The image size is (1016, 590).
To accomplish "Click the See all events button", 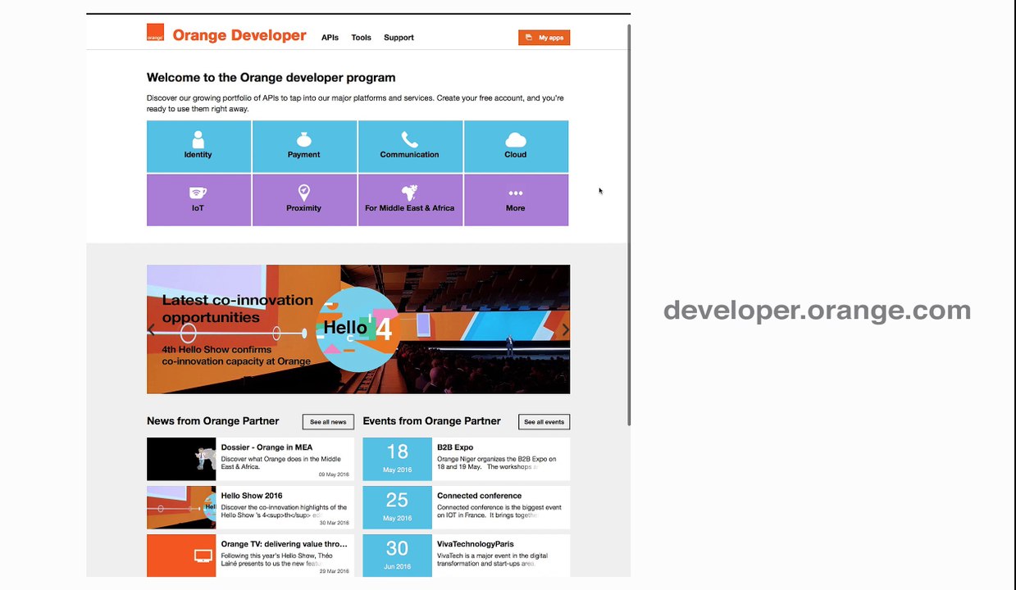I will [x=544, y=422].
